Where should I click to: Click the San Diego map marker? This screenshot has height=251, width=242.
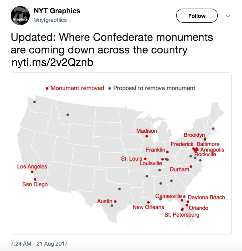pyautogui.click(x=35, y=179)
